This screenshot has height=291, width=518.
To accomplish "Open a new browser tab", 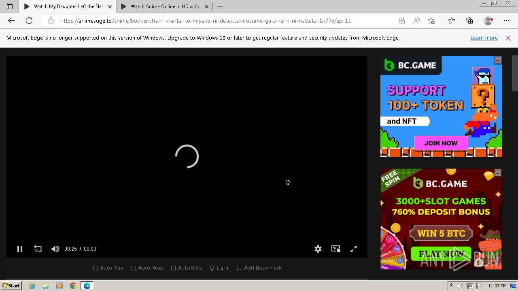I will click(x=220, y=6).
